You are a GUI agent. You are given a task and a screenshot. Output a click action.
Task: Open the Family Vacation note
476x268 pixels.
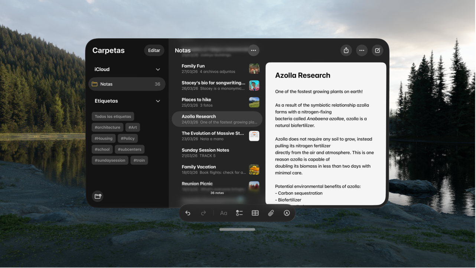click(217, 169)
